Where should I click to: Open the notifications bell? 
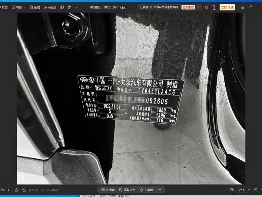207,7
